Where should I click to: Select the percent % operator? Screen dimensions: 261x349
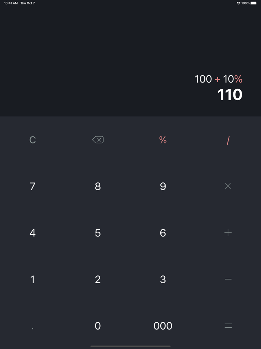[x=163, y=139]
